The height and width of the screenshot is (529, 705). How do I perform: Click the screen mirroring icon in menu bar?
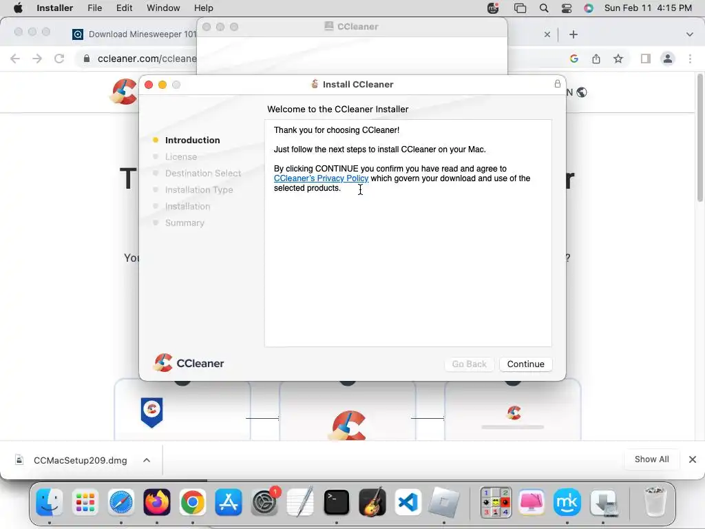tap(520, 8)
